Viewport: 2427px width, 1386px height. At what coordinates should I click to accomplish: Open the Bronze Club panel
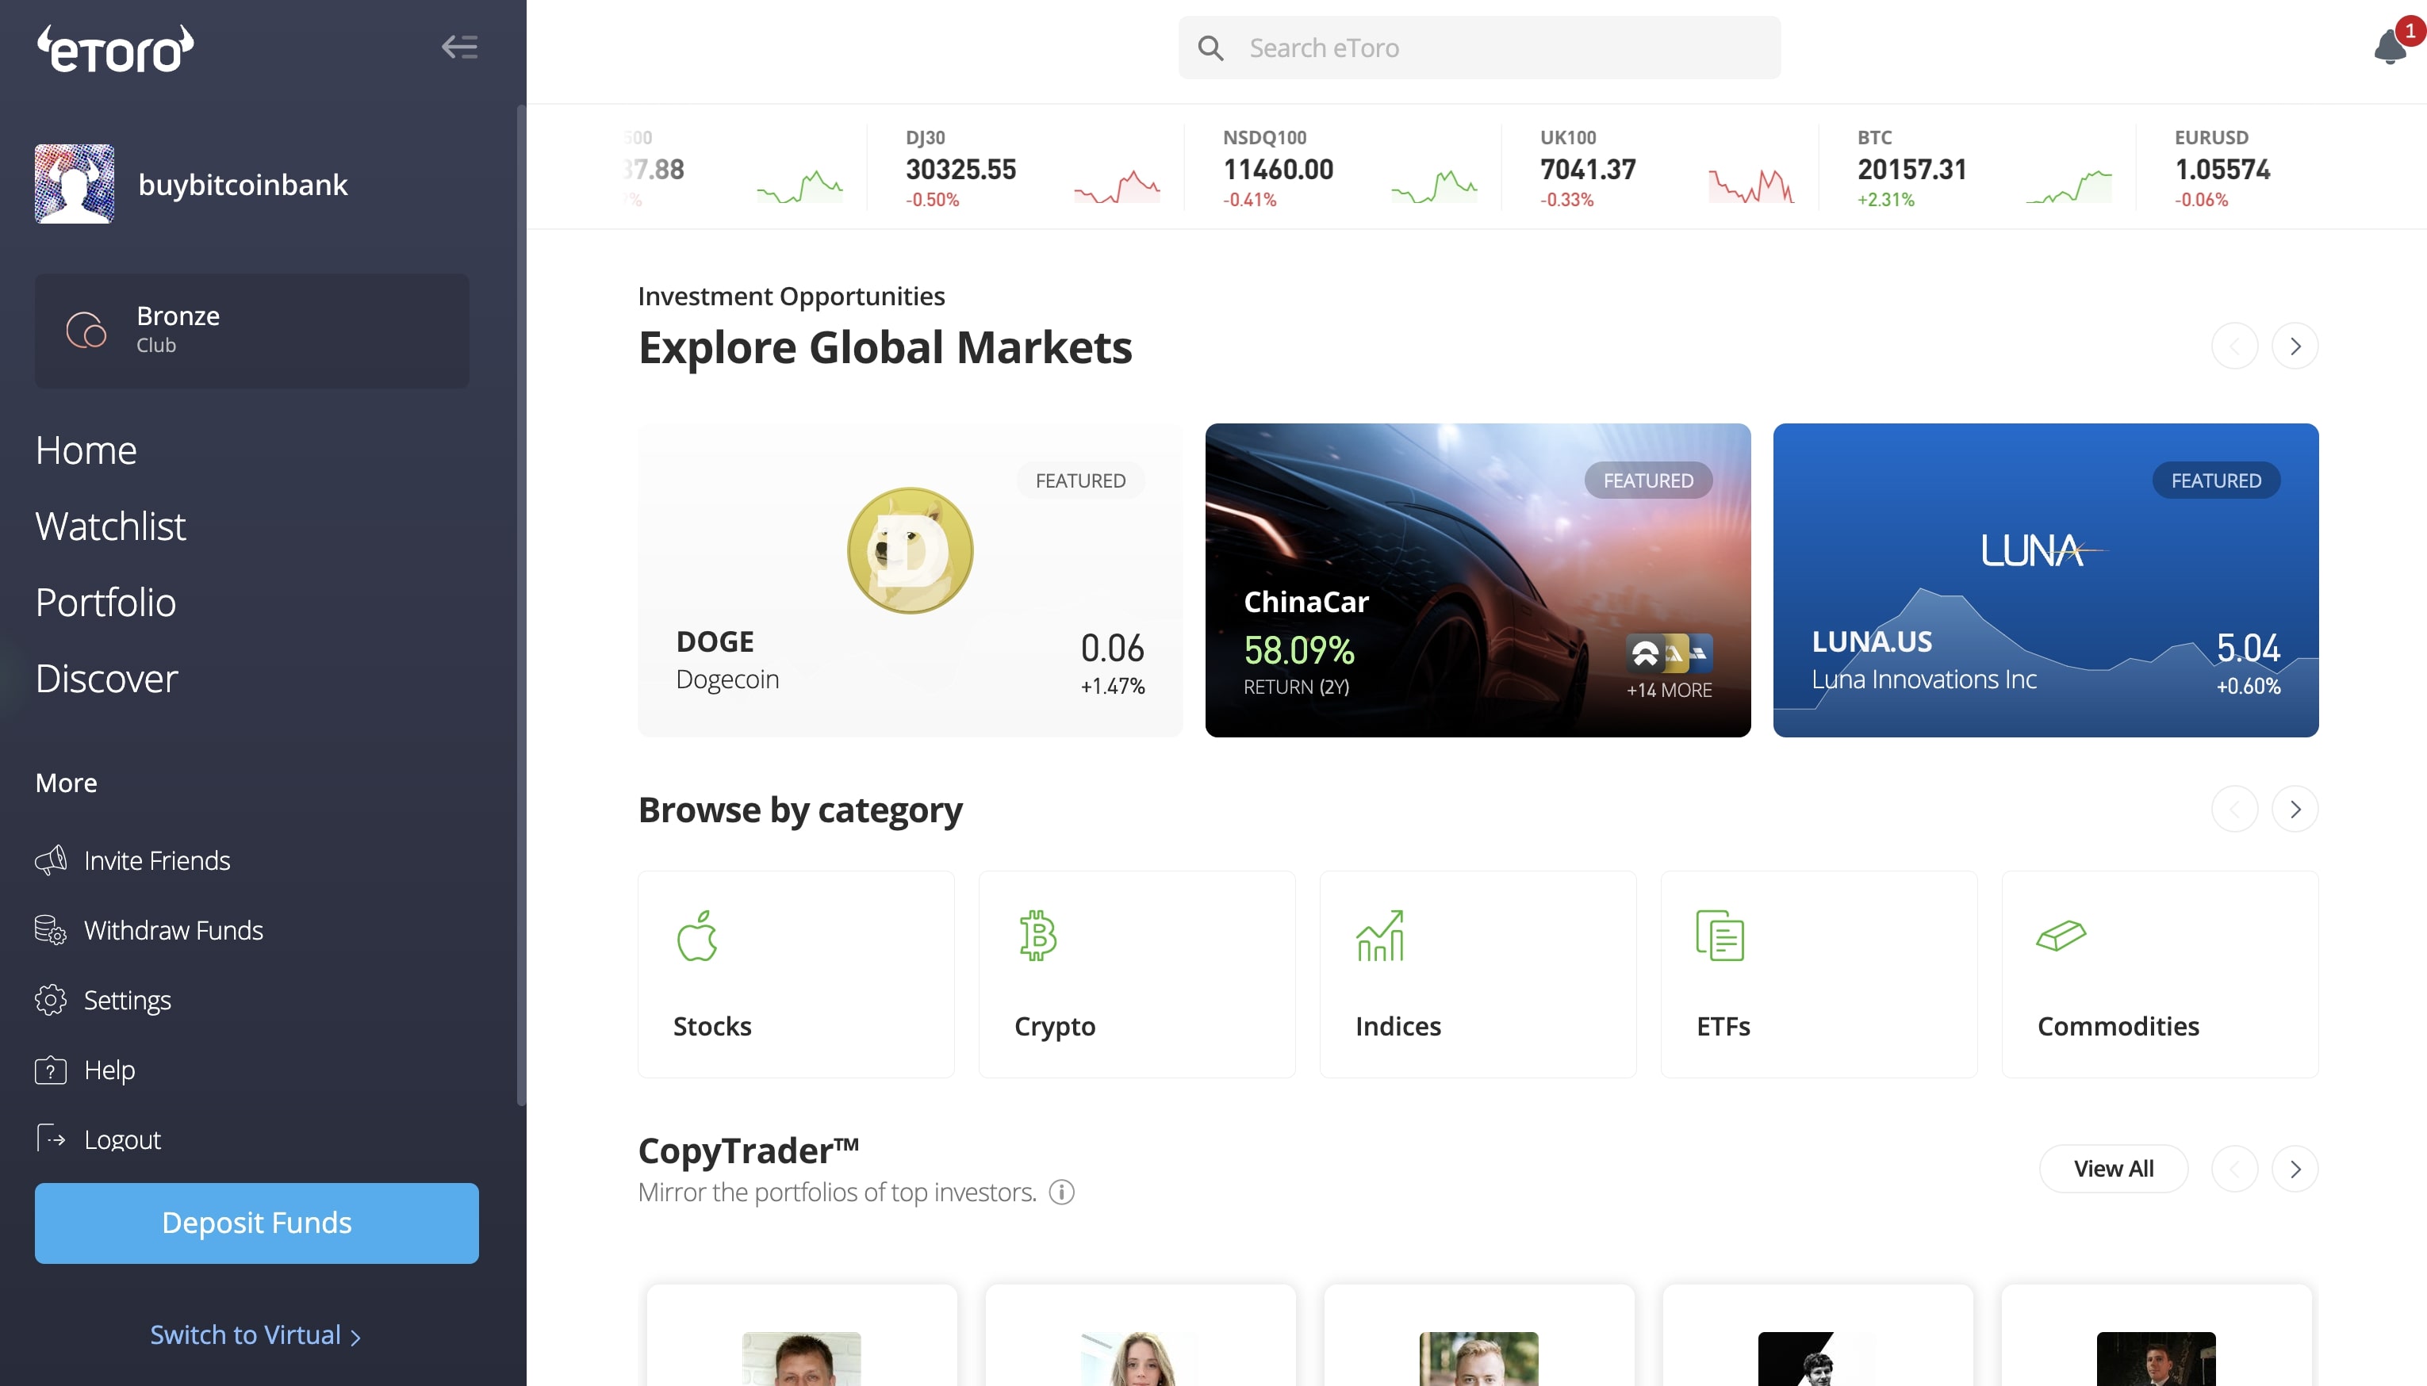[251, 331]
